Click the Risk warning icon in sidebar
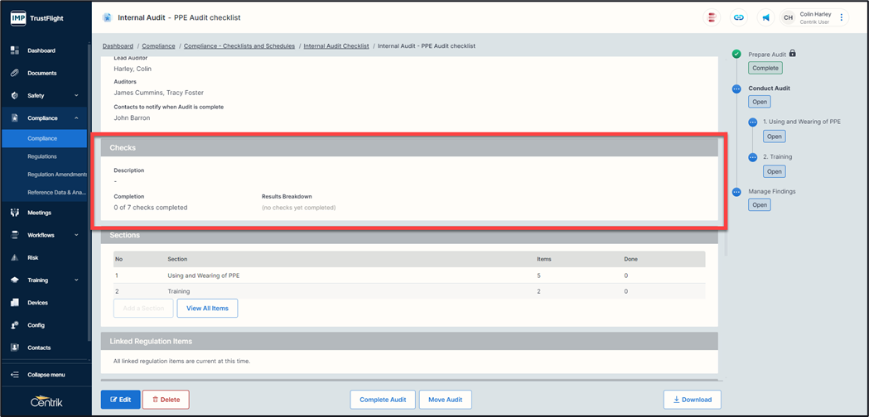Viewport: 869px width, 417px height. coord(15,257)
